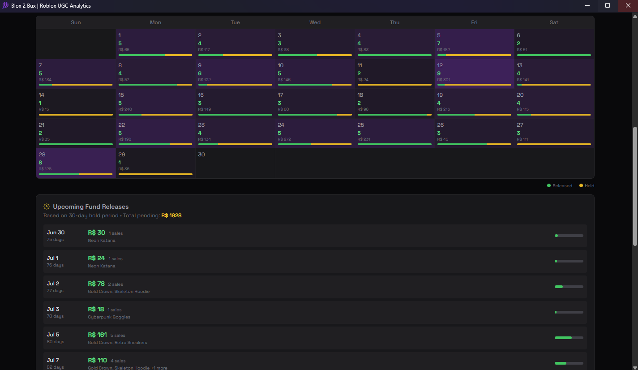The height and width of the screenshot is (370, 638).
Task: Click the empty June 30 calendar cell
Action: pyautogui.click(x=235, y=163)
